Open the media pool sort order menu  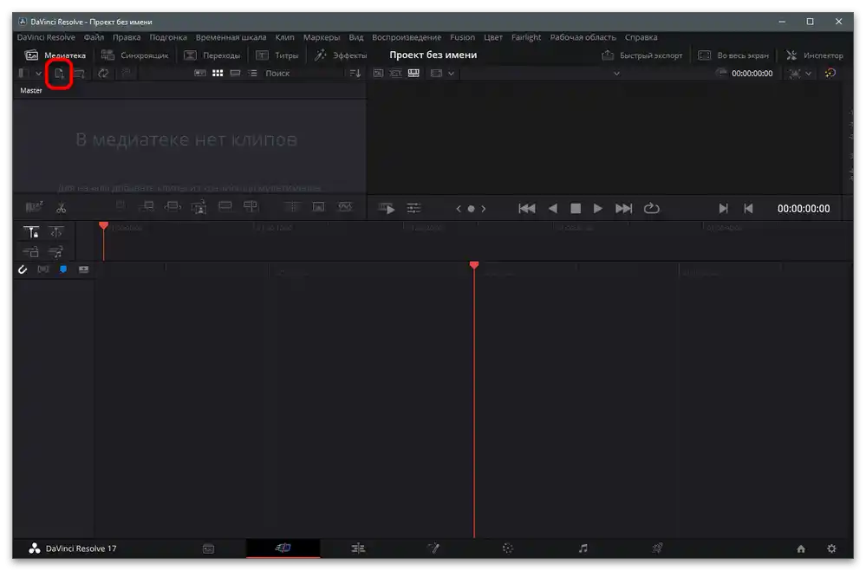point(355,74)
